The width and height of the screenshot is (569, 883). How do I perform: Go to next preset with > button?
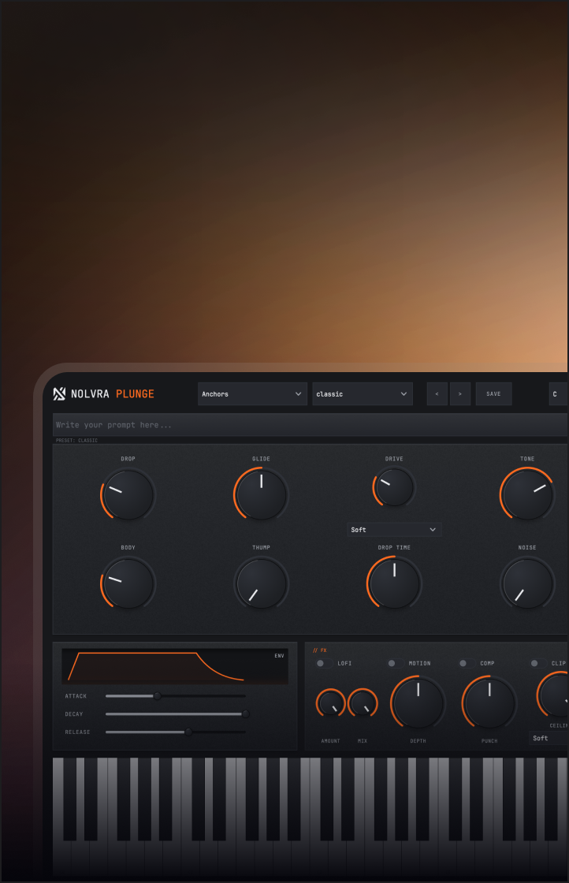(459, 393)
